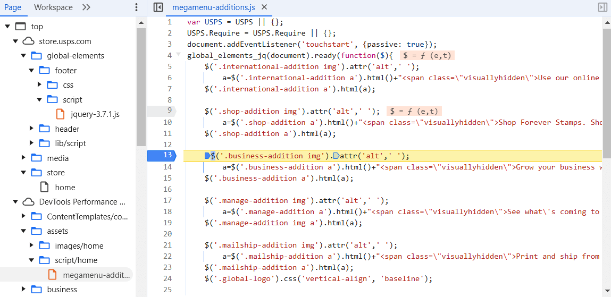Set a breakpoint on line number 1
The width and height of the screenshot is (611, 297).
pos(170,22)
